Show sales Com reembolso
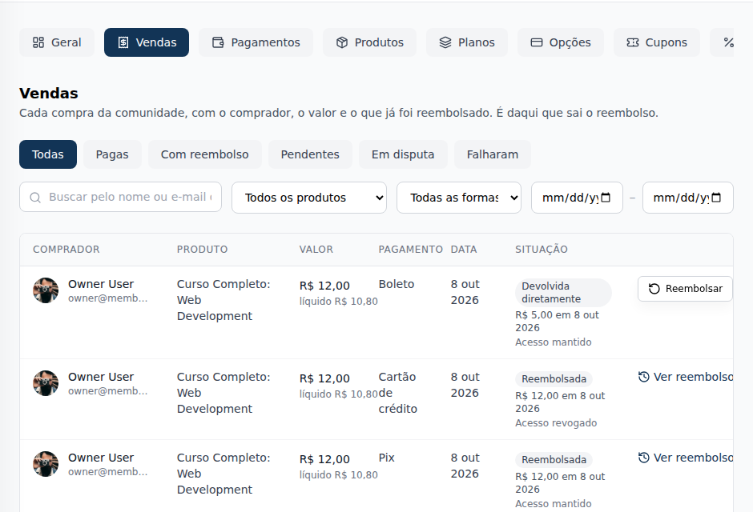Viewport: 753px width, 512px height. 204,154
